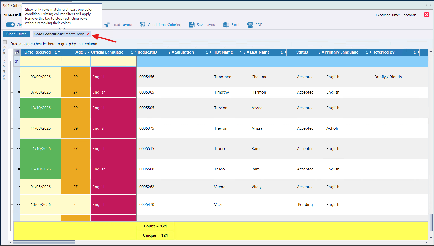Screen dimensions: 434x246
Task: Open summary sigma for Date Received column
Action: (x=56, y=52)
